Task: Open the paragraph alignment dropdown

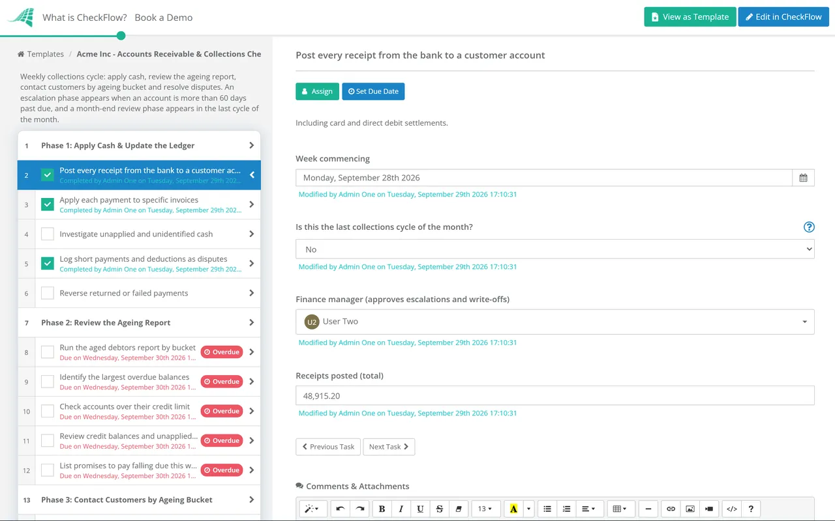Action: click(589, 509)
